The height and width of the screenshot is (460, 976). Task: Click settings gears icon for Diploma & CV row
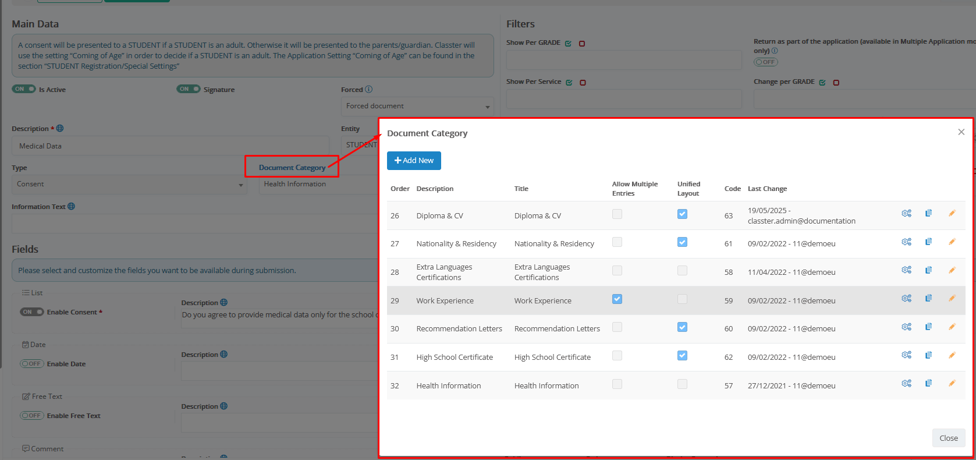click(x=906, y=214)
